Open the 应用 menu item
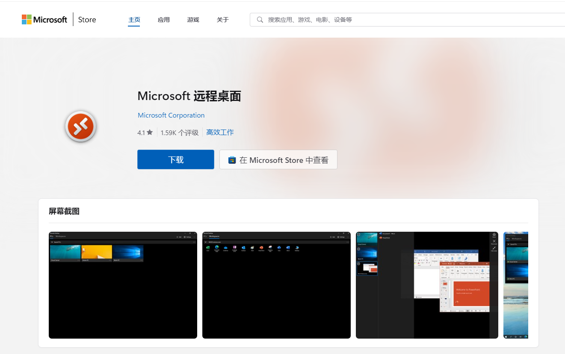 click(164, 20)
